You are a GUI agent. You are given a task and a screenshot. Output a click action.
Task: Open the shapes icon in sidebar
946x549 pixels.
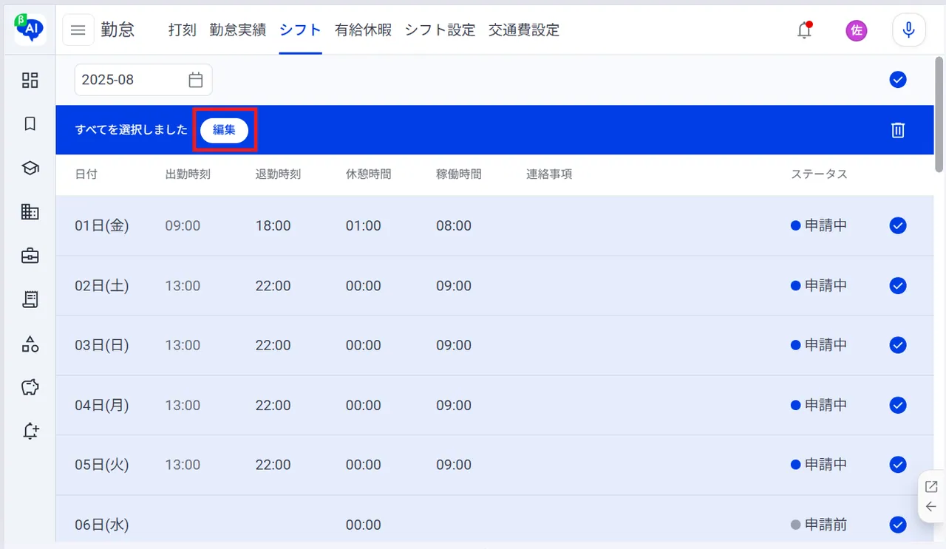pos(30,344)
